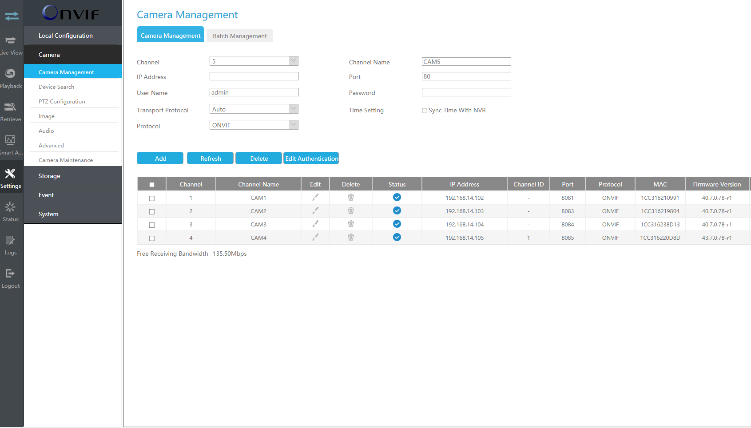The width and height of the screenshot is (751, 428).
Task: Collapse the Camera menu section
Action: click(x=73, y=55)
